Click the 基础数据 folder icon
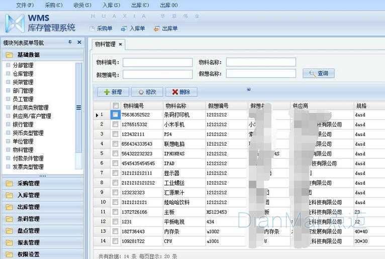The width and height of the screenshot is (385, 259). coord(9,55)
